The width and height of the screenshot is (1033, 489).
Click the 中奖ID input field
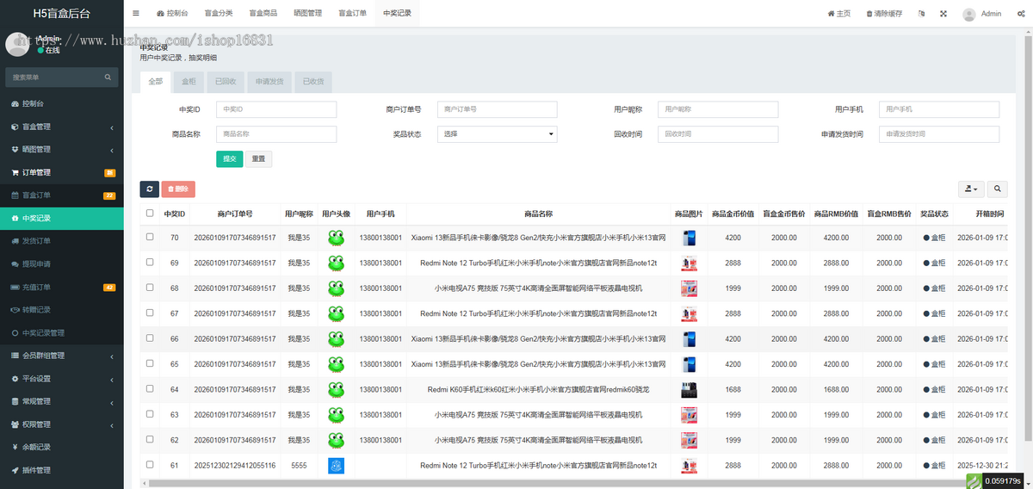point(276,109)
